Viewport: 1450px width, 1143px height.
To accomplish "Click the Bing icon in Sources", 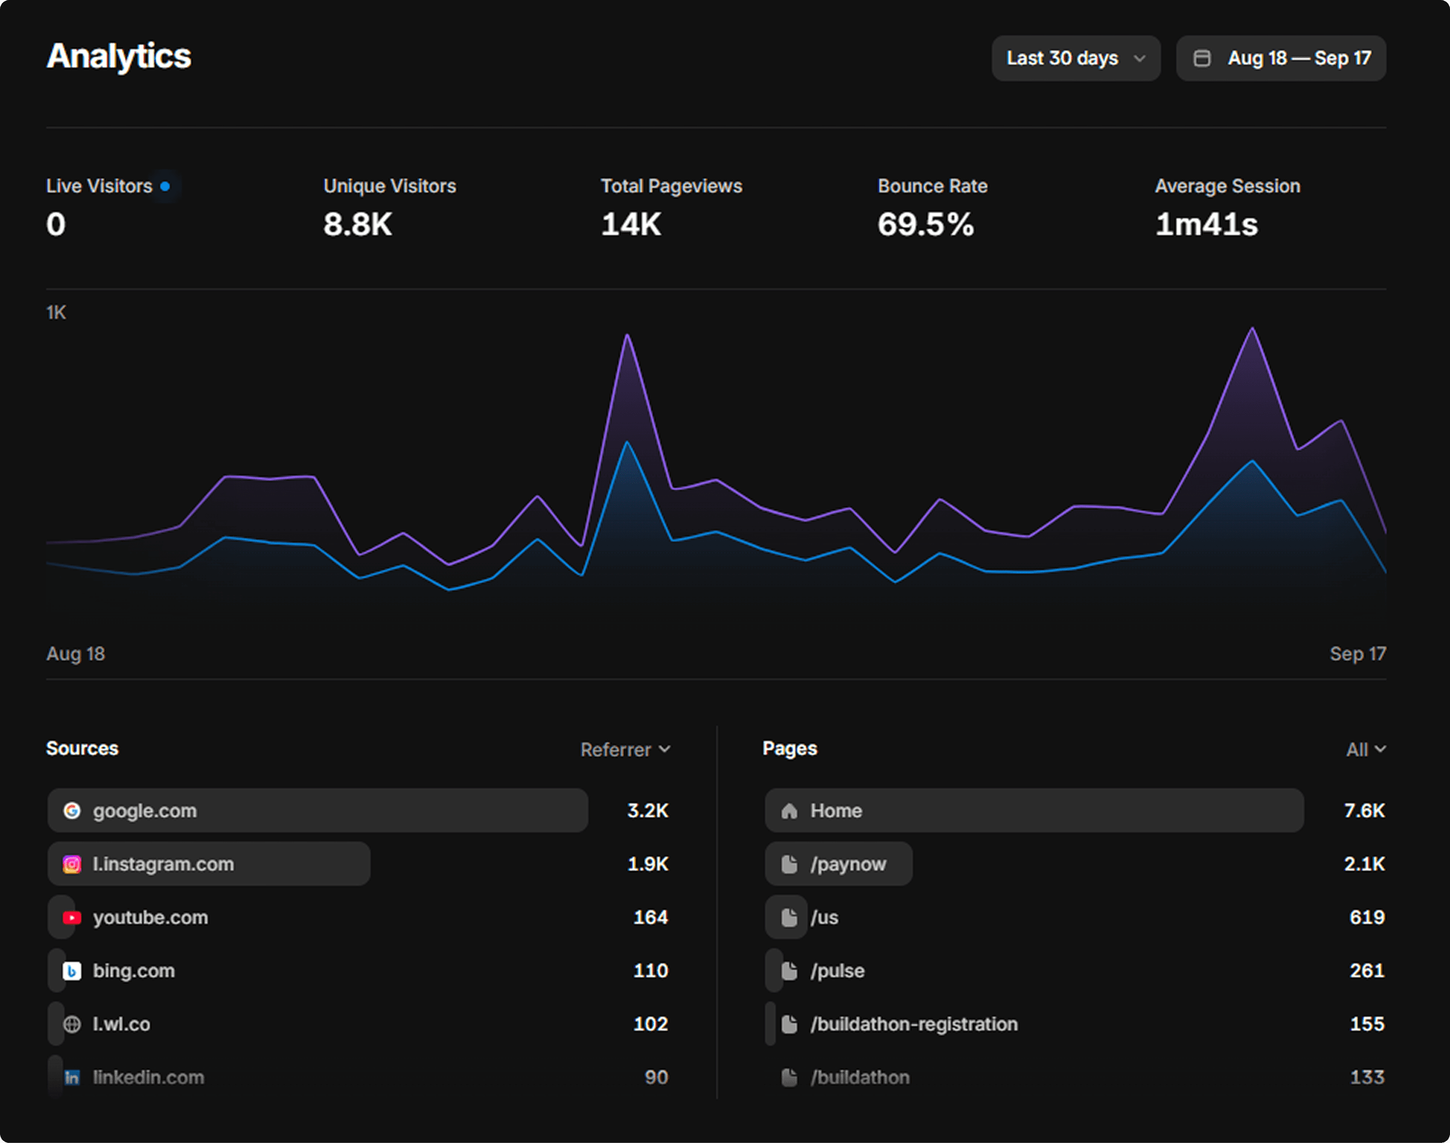I will click(72, 970).
